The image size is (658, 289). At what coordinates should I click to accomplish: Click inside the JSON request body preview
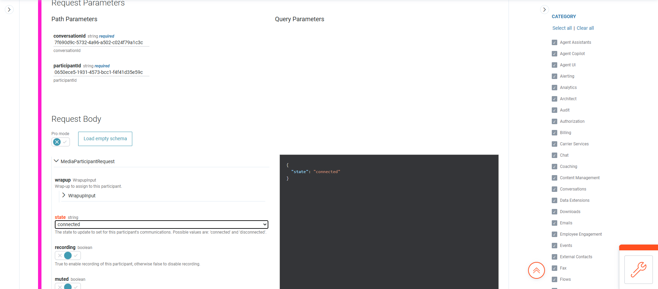click(389, 222)
